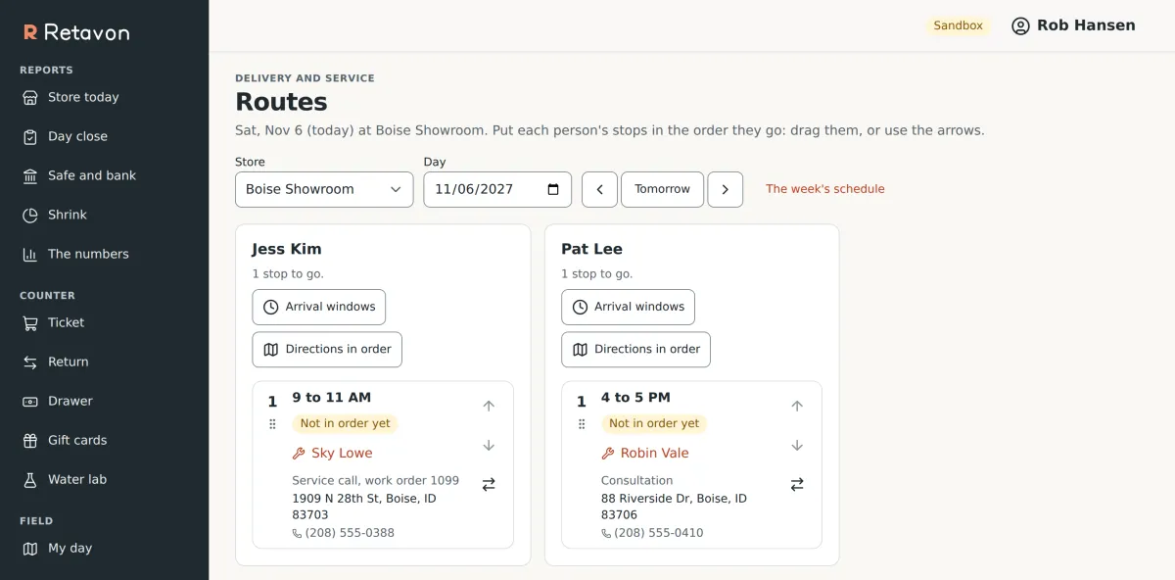Click the Jess Kim route heading
Screen dimensions: 1175x580
click(287, 249)
